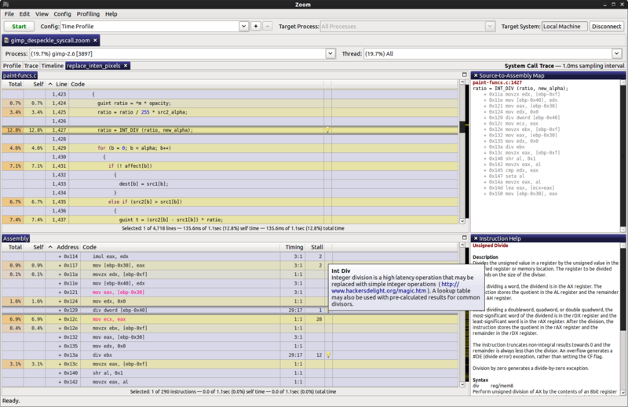Image resolution: width=628 pixels, height=407 pixels.
Task: Select source line 1,429 for loop
Action: [x=230, y=148]
